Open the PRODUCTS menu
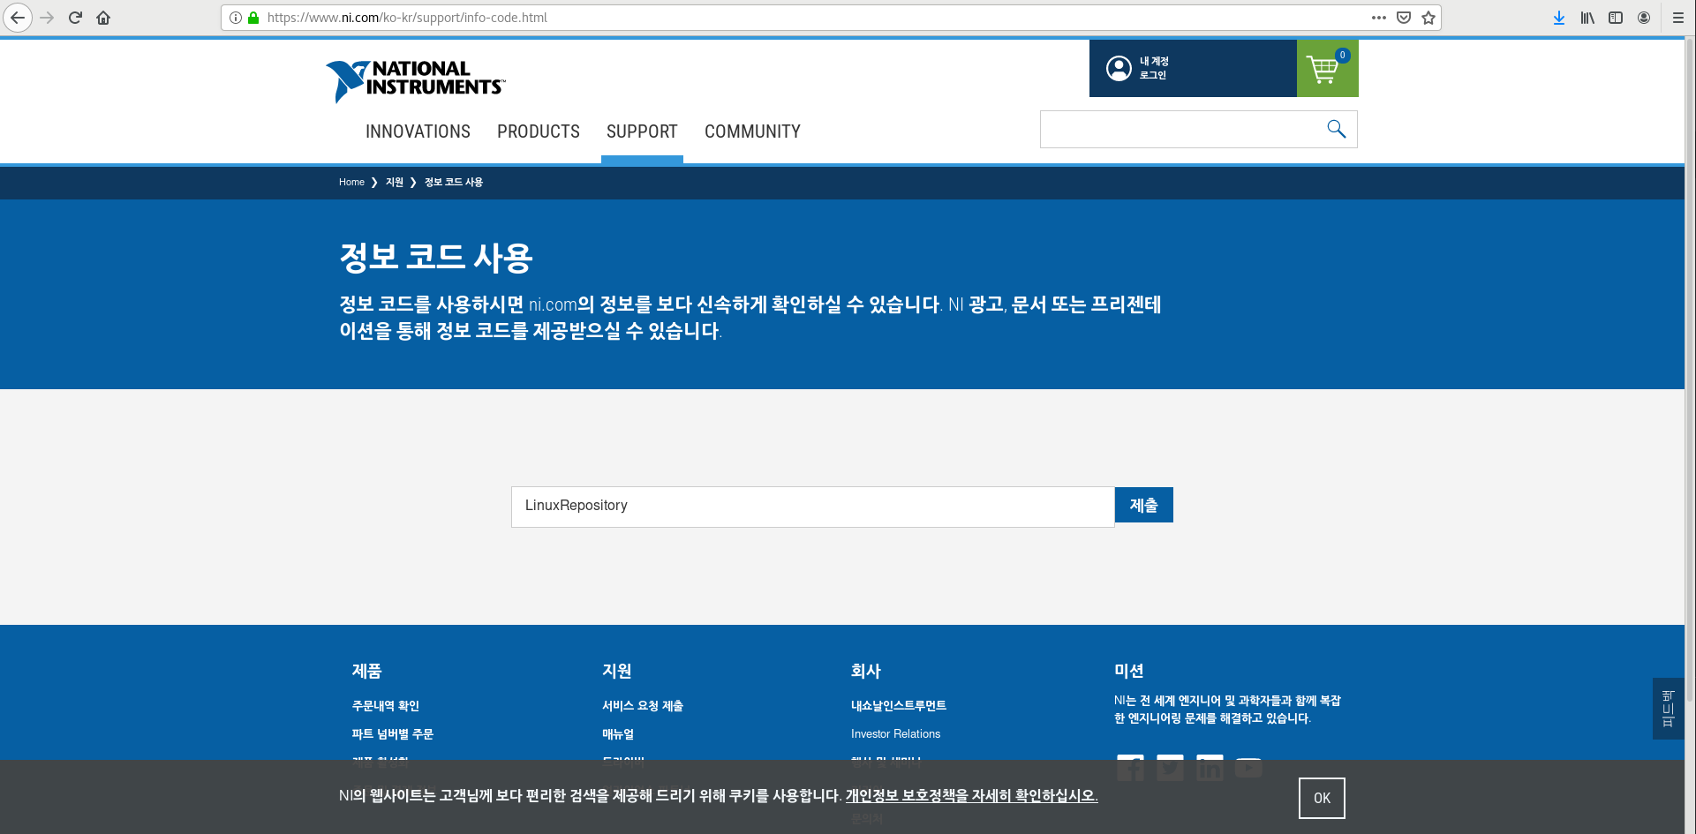Viewport: 1696px width, 834px height. tap(539, 131)
